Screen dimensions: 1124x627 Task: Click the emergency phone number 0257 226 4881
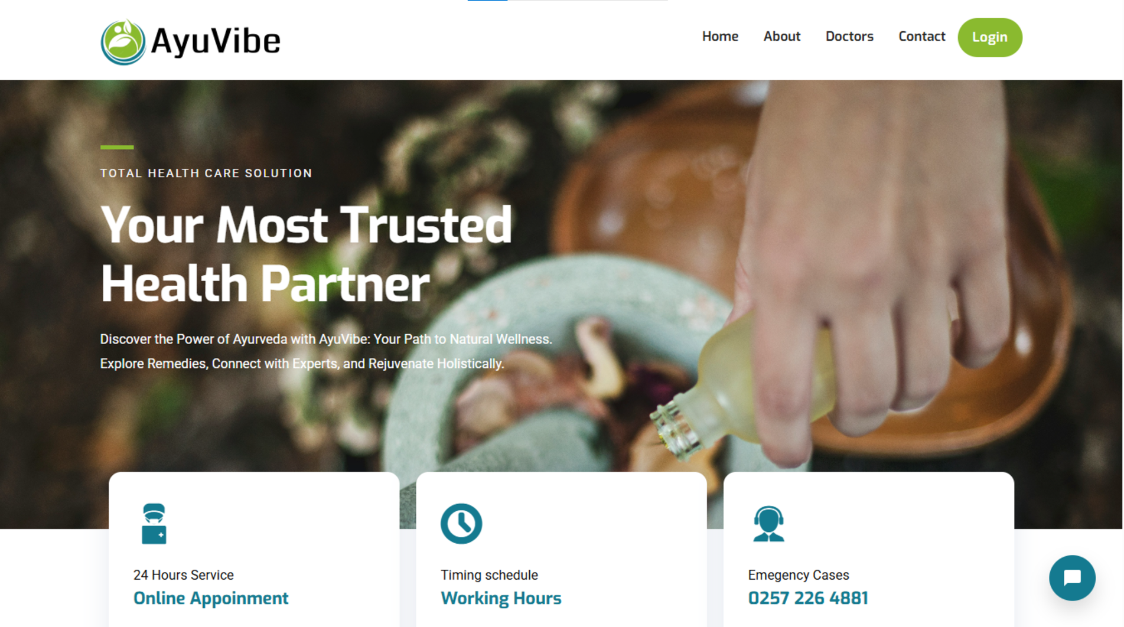click(807, 598)
